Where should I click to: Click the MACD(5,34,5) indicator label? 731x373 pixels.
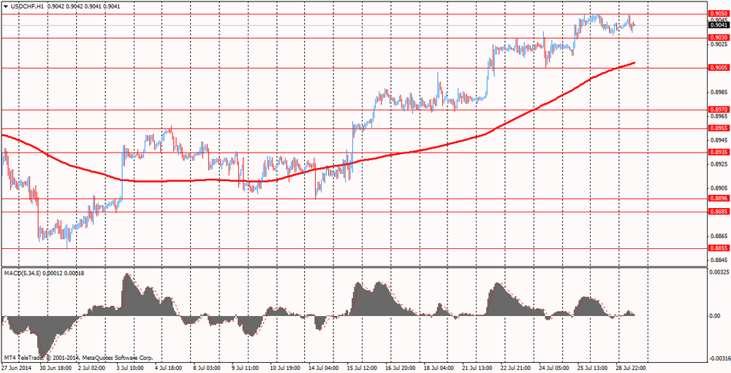26,273
